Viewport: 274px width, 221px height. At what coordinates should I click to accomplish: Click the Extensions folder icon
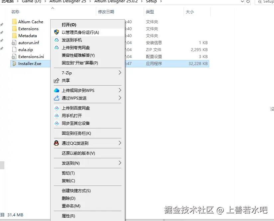(14, 29)
